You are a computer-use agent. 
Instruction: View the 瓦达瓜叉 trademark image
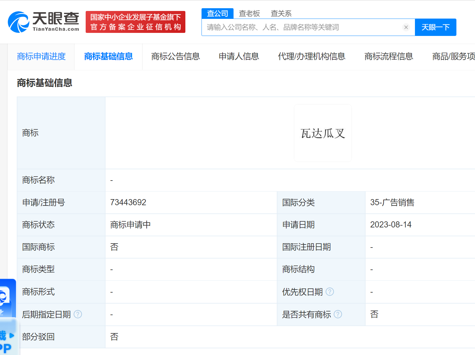(323, 133)
